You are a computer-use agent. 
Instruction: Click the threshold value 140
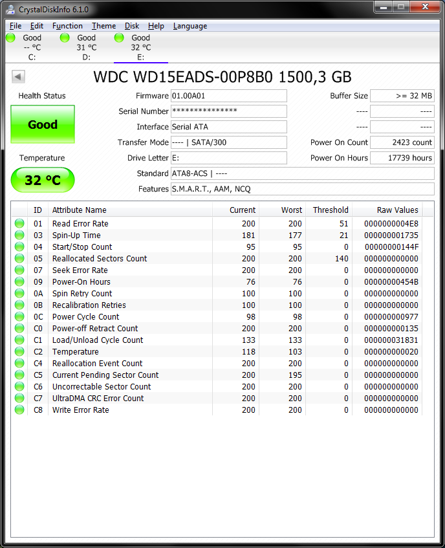(x=342, y=259)
